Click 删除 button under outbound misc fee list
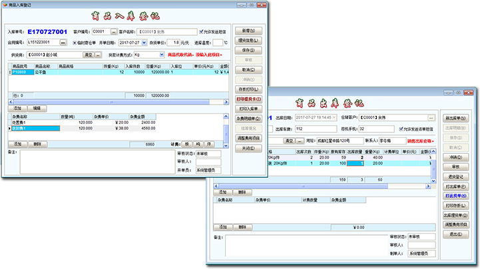This screenshot has height=269, width=480. pos(242,227)
